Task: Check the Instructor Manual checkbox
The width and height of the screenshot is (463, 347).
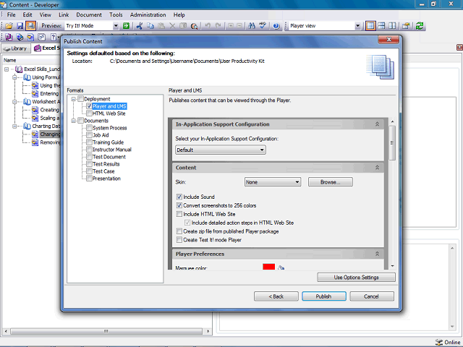Action: point(89,150)
